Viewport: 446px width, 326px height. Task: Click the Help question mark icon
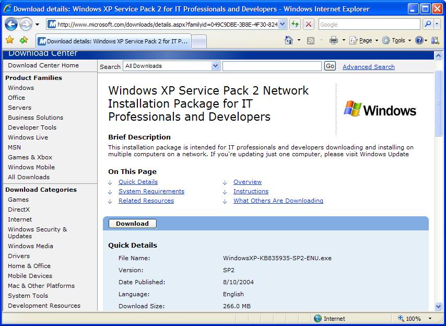(419, 41)
